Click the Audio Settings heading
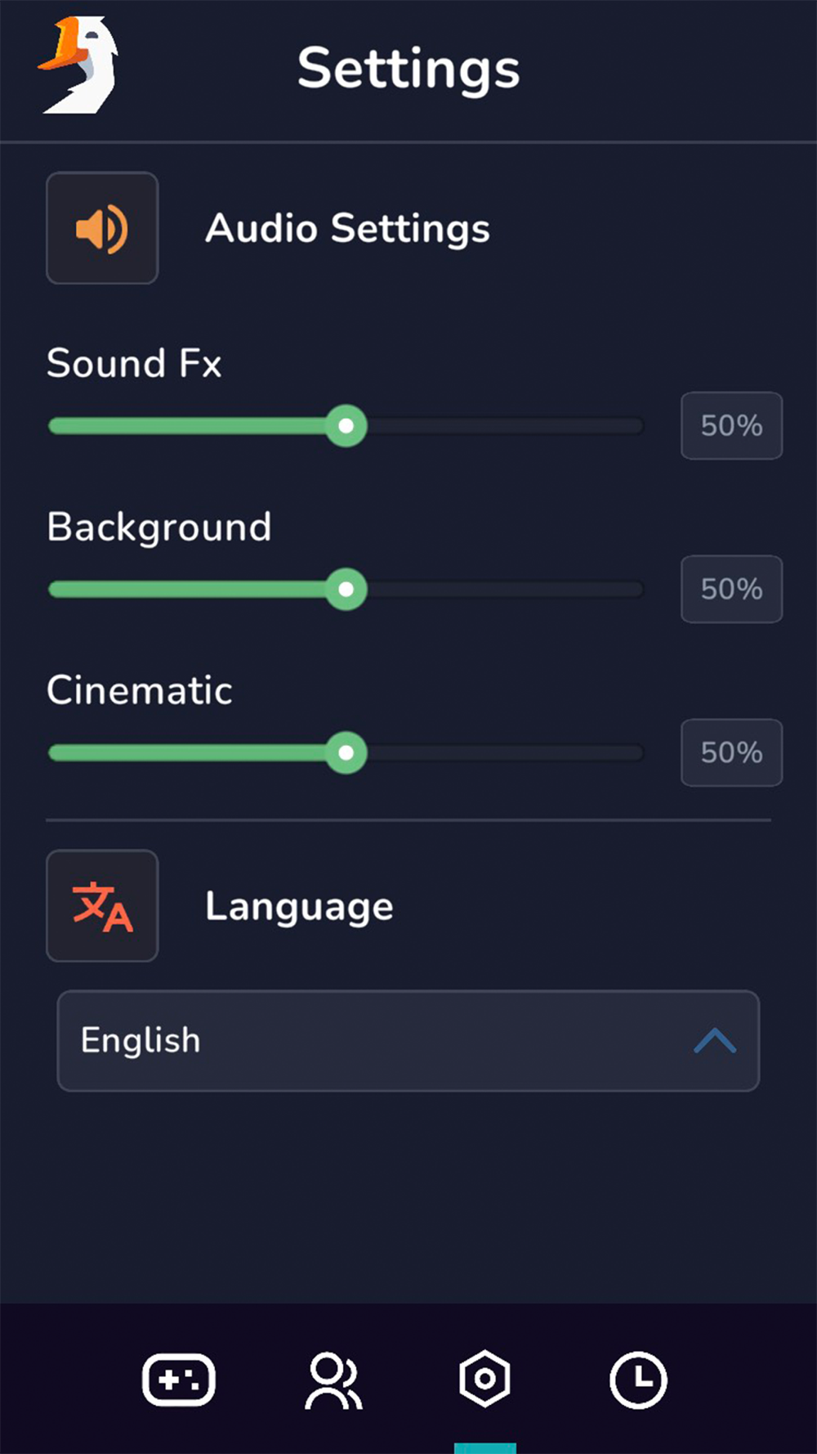817x1454 pixels. 347,228
